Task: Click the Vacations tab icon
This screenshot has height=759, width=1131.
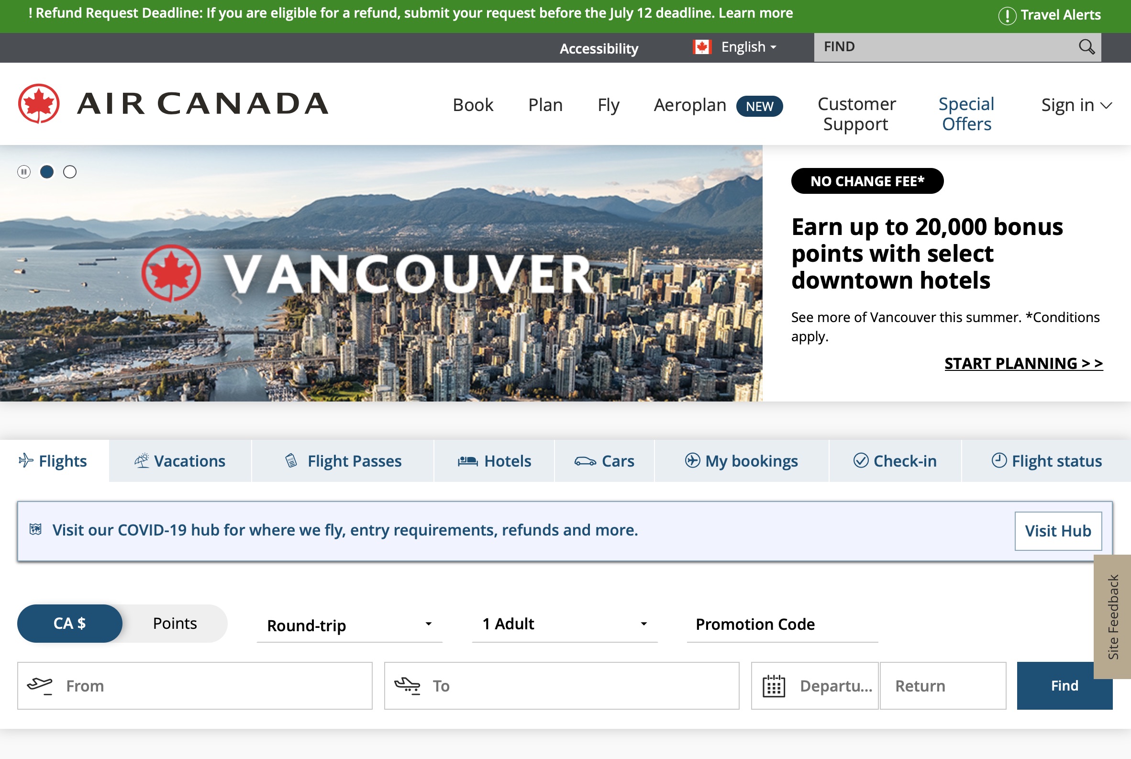Action: coord(142,460)
